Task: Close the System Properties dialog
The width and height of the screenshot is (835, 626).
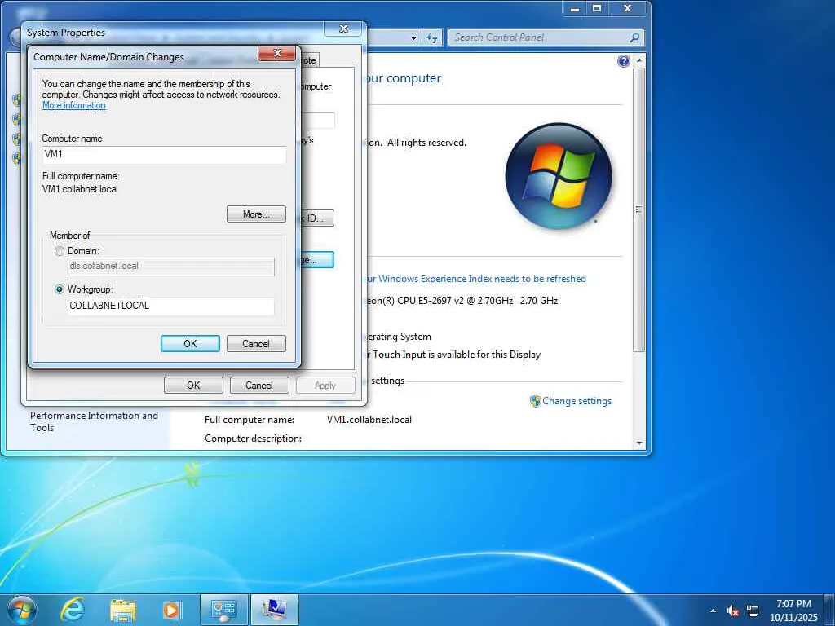Action: pos(344,29)
